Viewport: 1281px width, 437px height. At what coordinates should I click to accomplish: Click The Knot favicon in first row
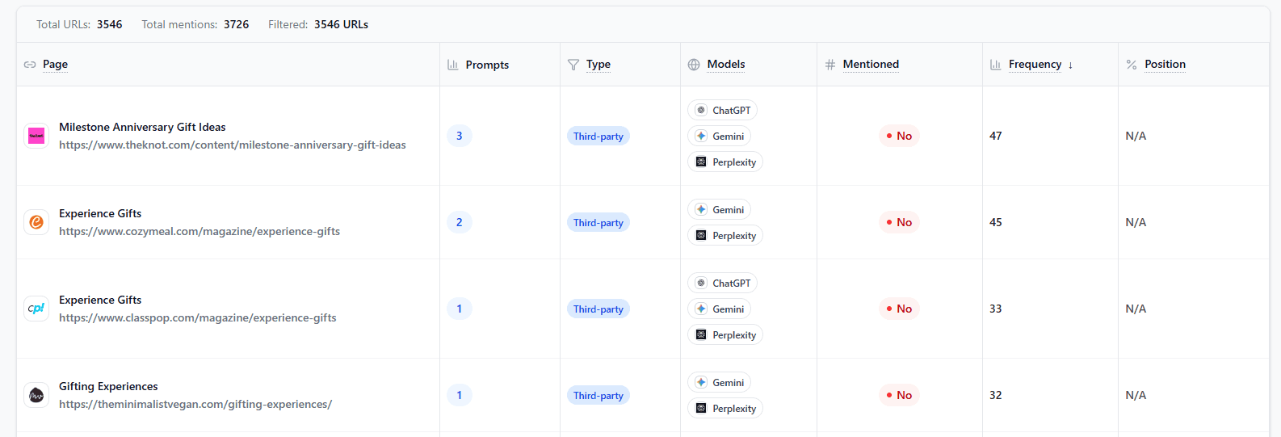click(x=36, y=136)
